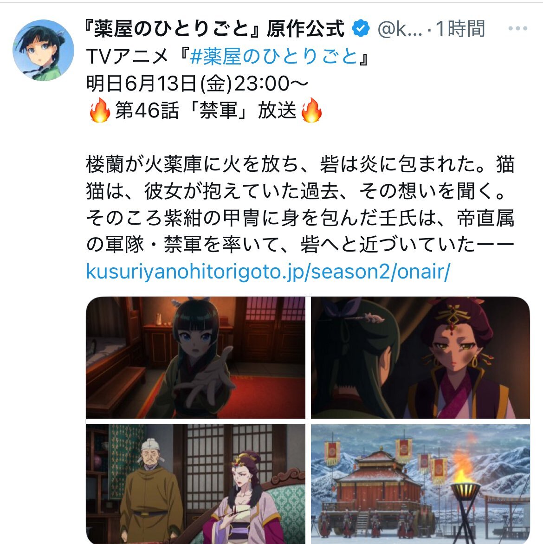
Task: Open the account name 『薬屋のひとりごと』原作公式
Action: [215, 28]
